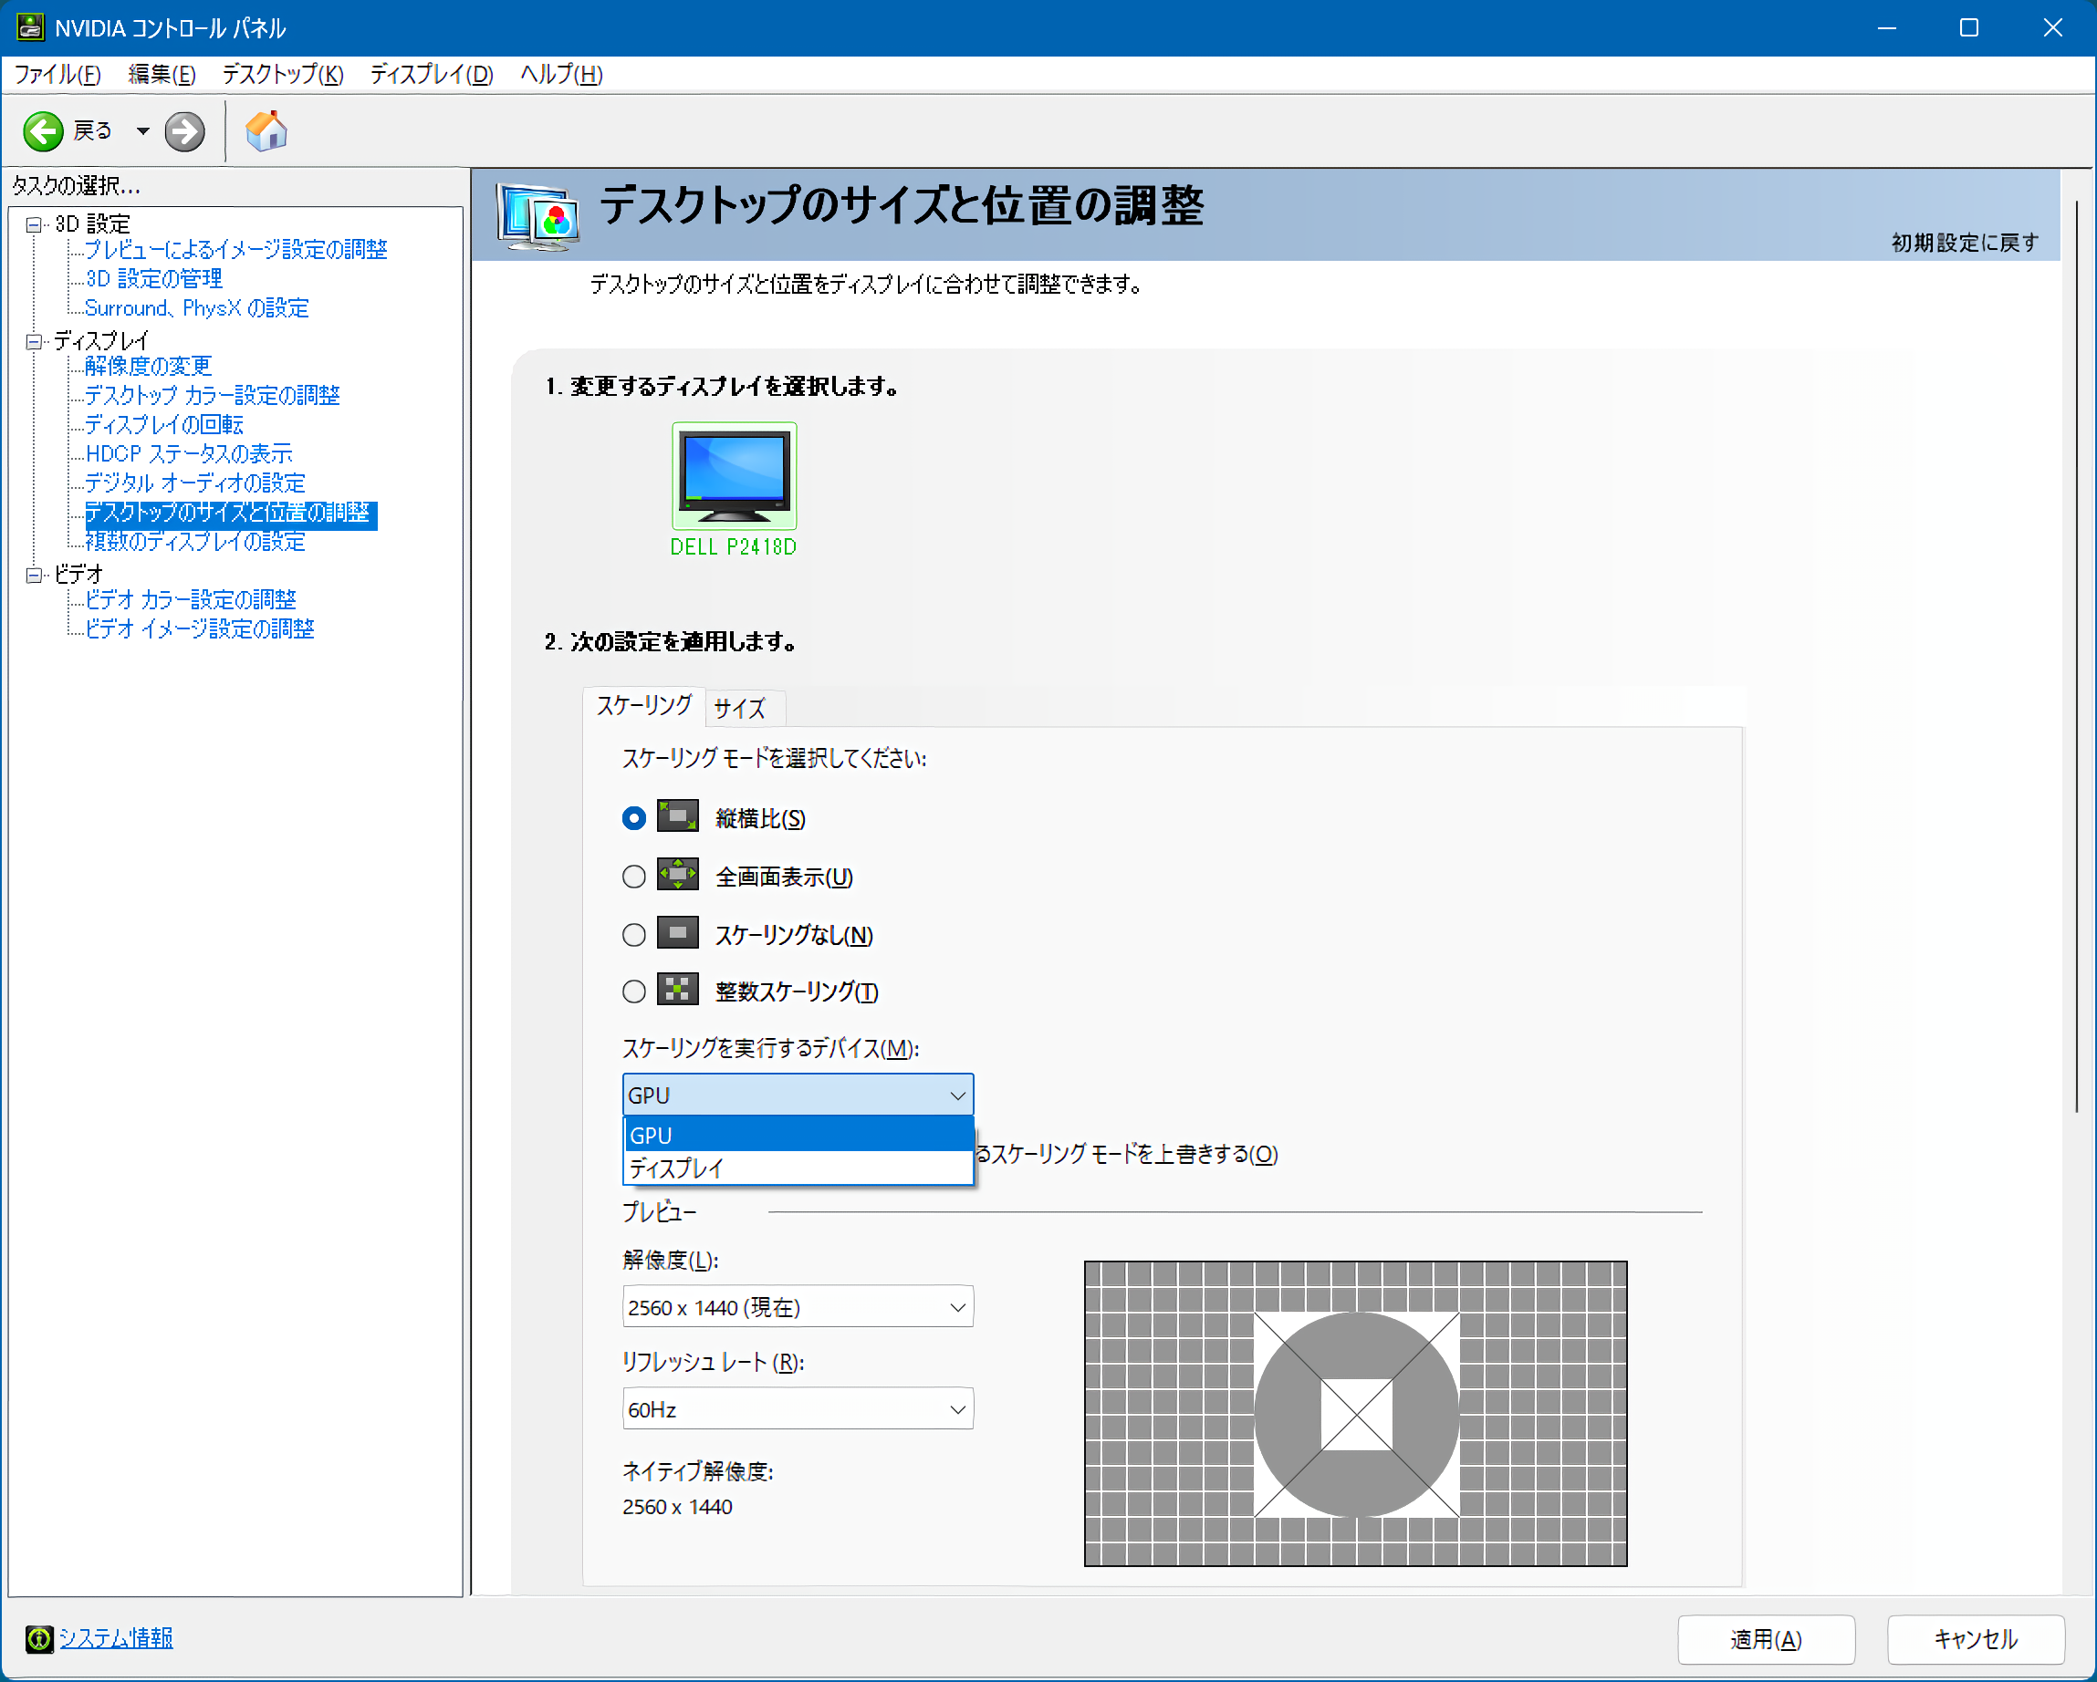This screenshot has width=2097, height=1682.
Task: Click the aspect ratio scaling mode icon
Action: (678, 816)
